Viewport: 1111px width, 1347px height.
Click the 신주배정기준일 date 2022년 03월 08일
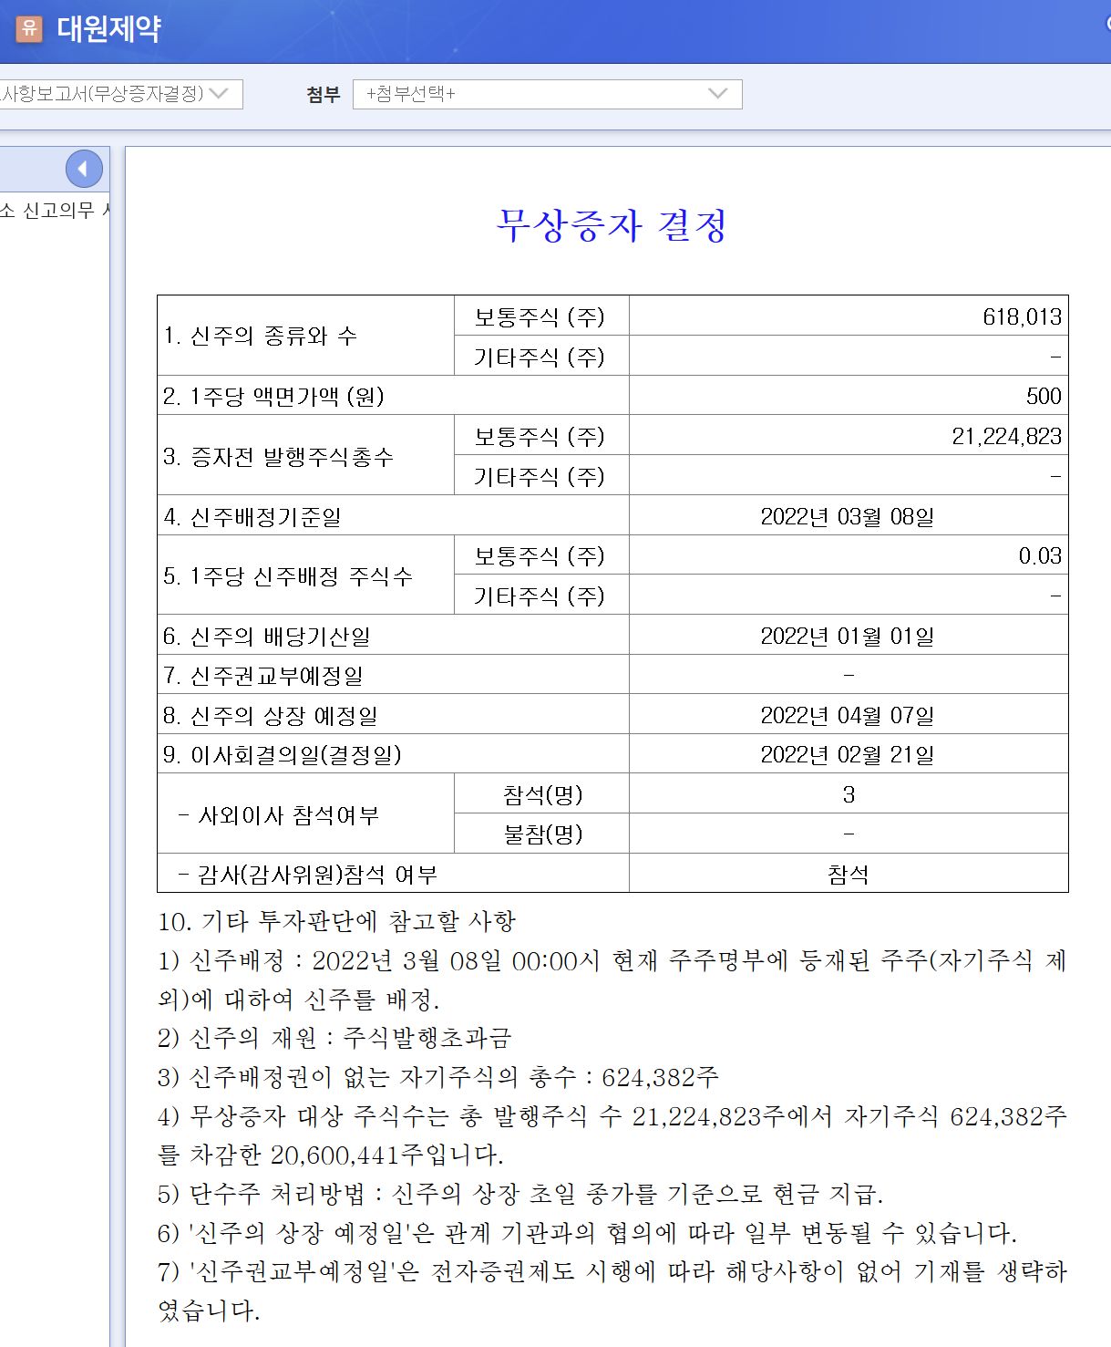click(x=848, y=516)
